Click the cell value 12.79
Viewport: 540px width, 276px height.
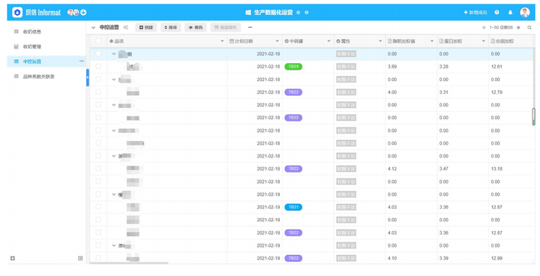pyautogui.click(x=496, y=92)
